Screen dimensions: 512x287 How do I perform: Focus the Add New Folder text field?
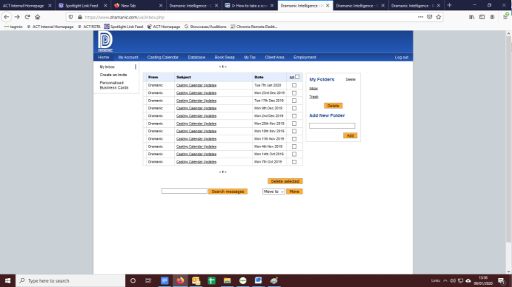click(x=332, y=126)
